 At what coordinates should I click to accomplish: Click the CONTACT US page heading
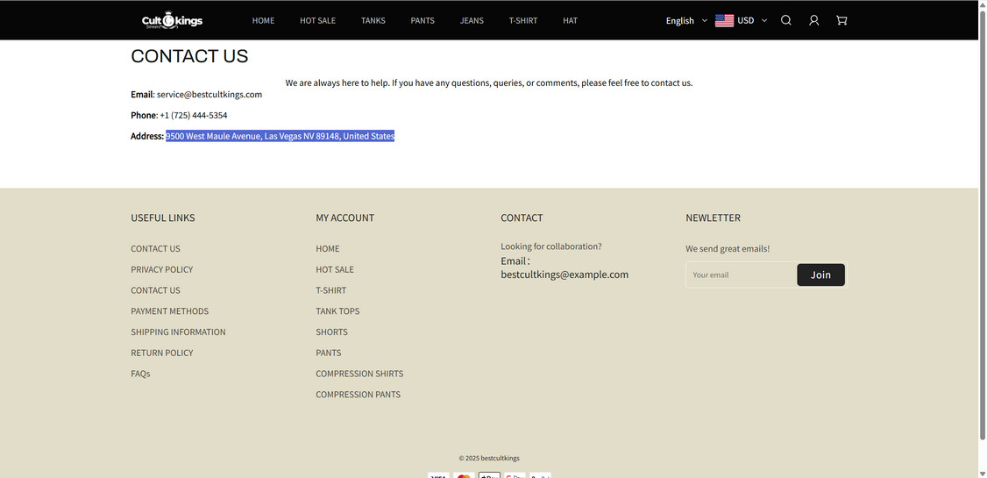(189, 56)
